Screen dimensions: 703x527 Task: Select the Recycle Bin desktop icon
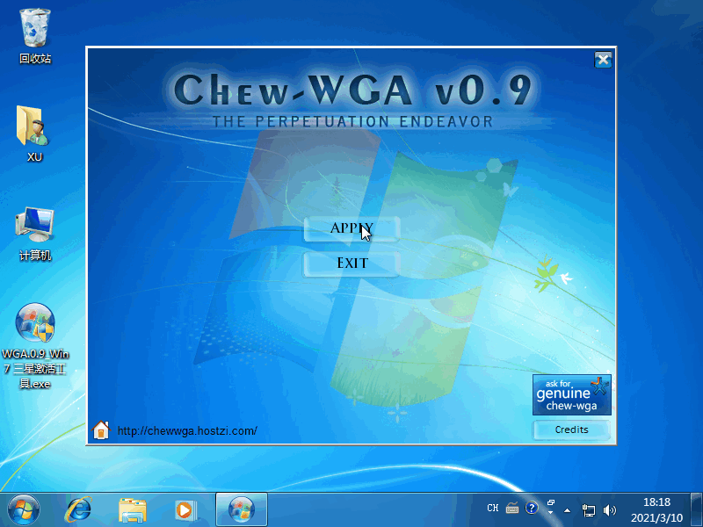tap(35, 31)
